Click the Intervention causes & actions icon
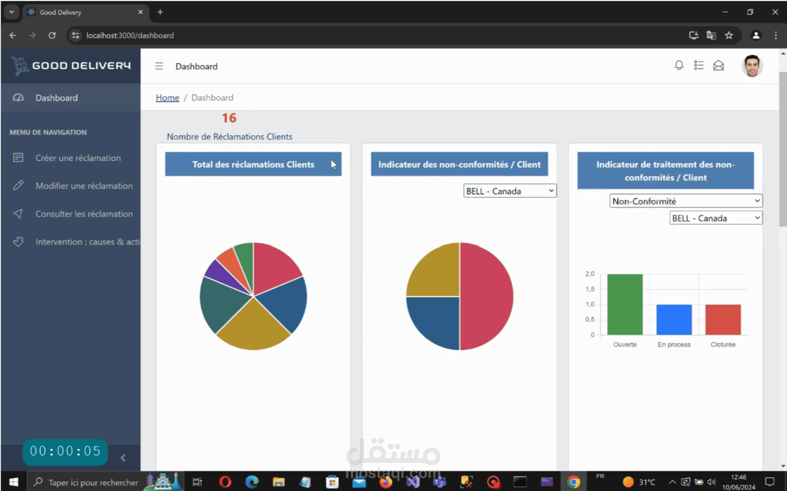This screenshot has height=491, width=787. coord(18,241)
